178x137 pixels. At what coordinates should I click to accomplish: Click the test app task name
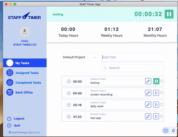tap(96, 118)
